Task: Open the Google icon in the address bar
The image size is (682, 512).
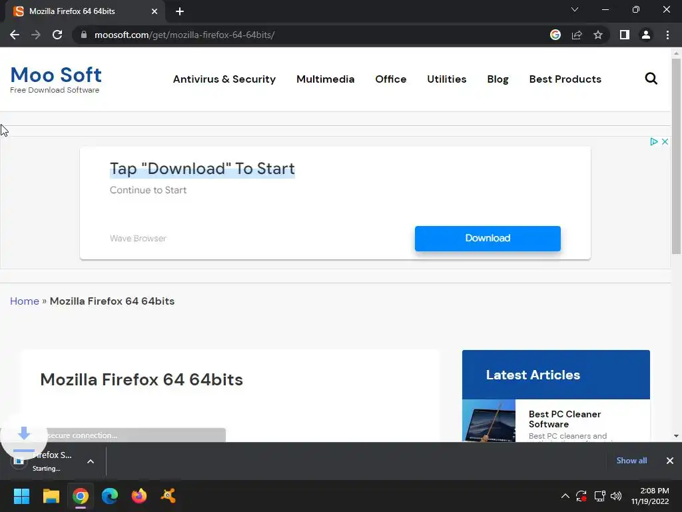Action: tap(555, 35)
